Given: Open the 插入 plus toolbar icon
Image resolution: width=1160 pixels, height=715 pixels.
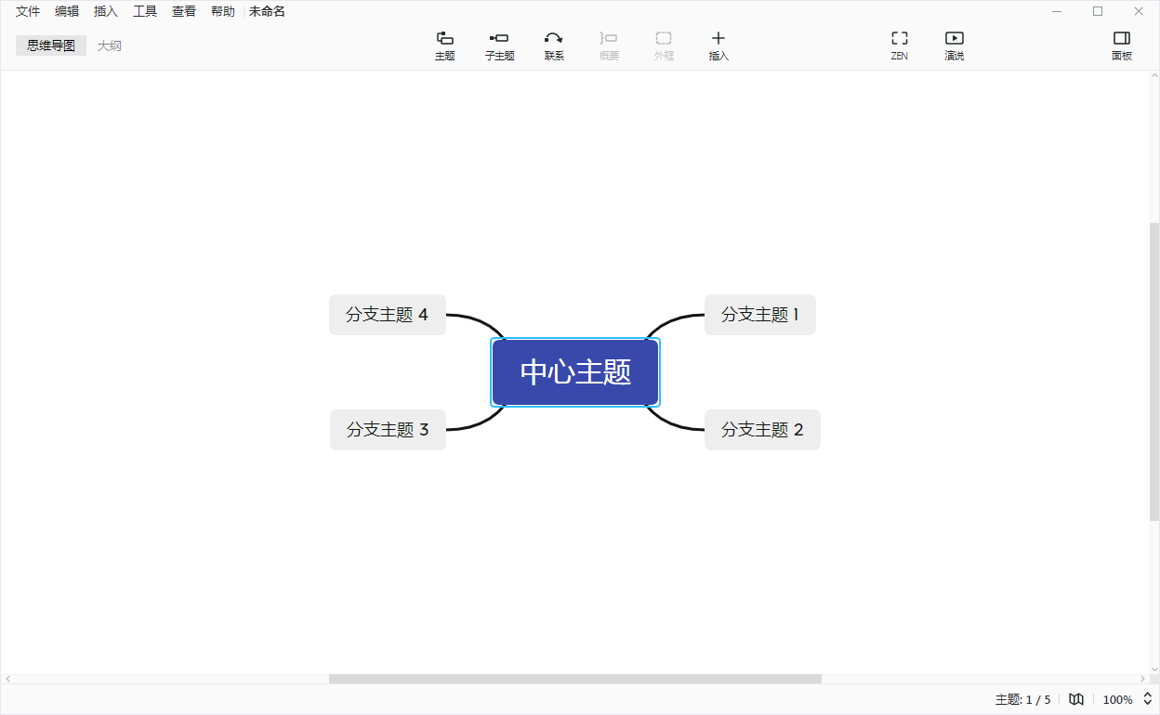Looking at the screenshot, I should point(718,45).
